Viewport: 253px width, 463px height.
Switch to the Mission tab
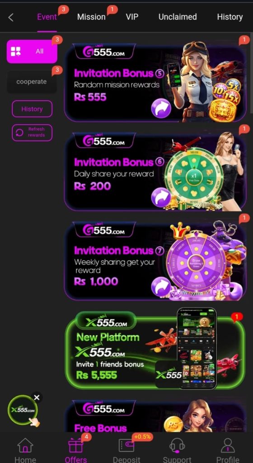pyautogui.click(x=91, y=17)
